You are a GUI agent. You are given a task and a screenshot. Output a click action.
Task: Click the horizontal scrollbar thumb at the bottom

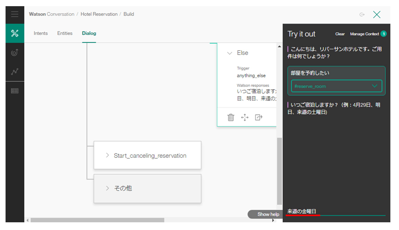[x=97, y=220]
